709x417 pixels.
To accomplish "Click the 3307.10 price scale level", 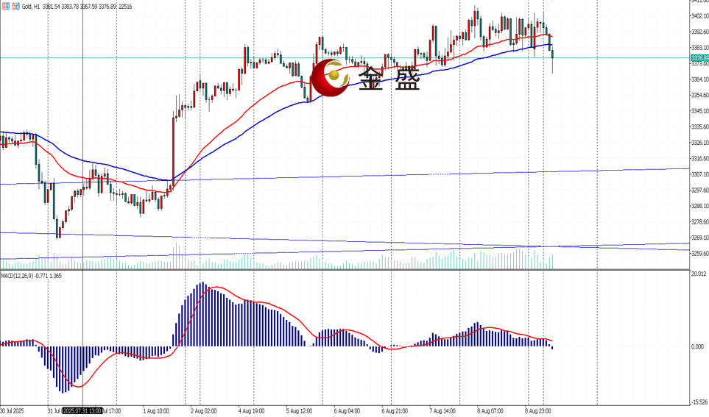I will tap(699, 174).
